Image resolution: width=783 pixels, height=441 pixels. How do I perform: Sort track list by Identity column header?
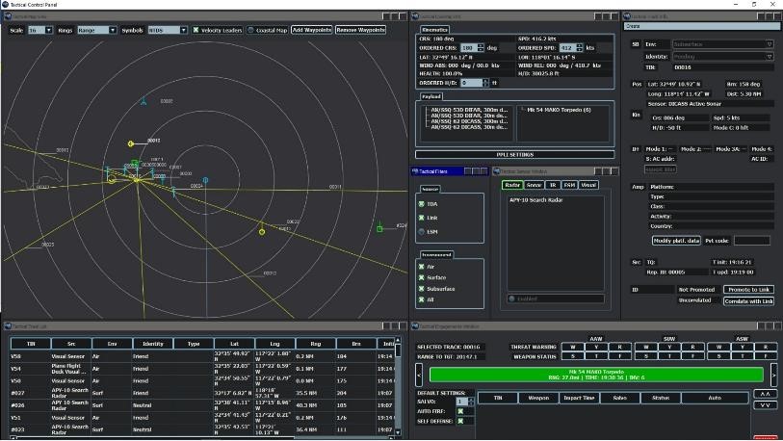point(153,344)
